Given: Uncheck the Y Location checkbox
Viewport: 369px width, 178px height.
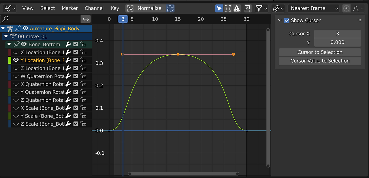Looking at the screenshot, I should tap(76, 60).
